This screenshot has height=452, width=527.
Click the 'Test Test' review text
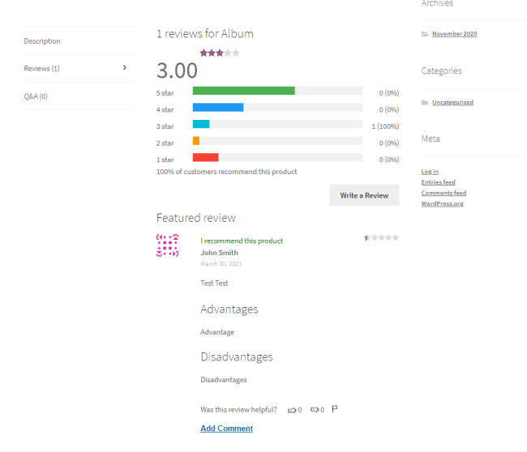click(214, 283)
